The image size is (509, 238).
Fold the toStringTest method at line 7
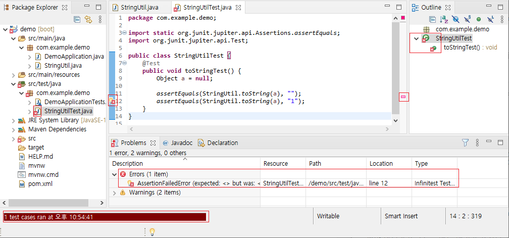(x=125, y=63)
